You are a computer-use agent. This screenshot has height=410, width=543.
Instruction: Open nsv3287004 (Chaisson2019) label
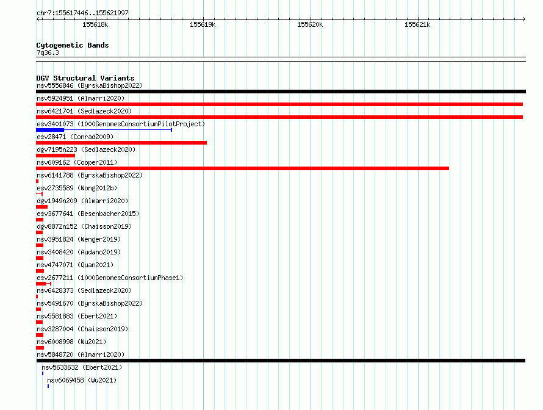(82, 329)
